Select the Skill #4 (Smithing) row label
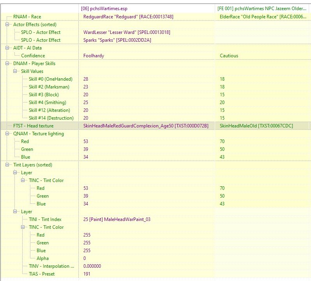 pos(48,103)
